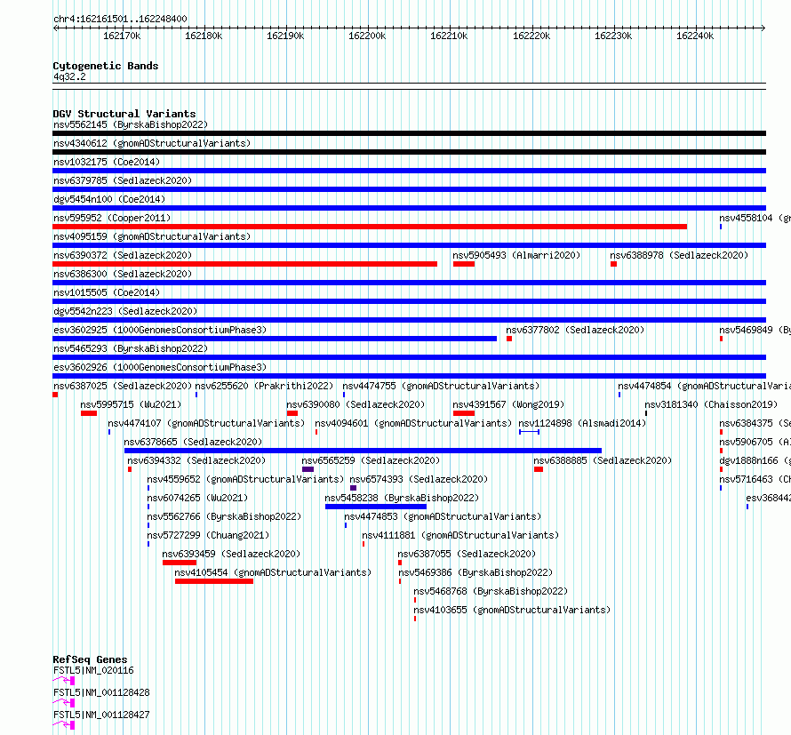Click red glyph under nsv6387055 (Sedlazeck2020)
791x735 pixels.
[400, 563]
